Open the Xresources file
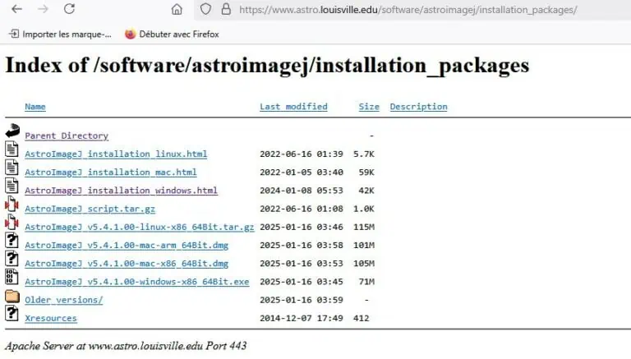Screen dimensions: 631x359 pos(51,319)
